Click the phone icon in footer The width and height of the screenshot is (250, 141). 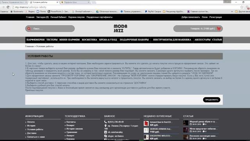105,122
